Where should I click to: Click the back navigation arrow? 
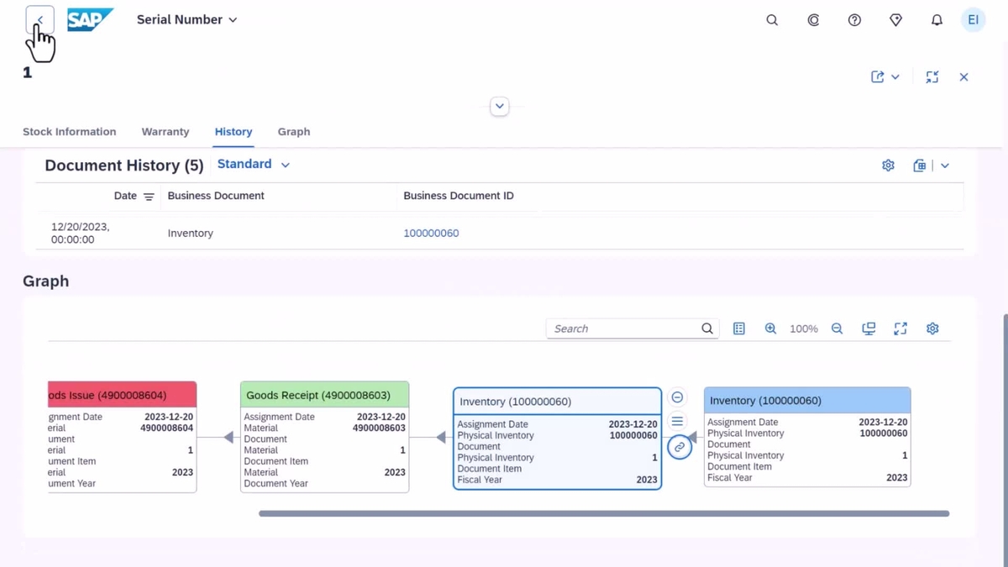39,19
